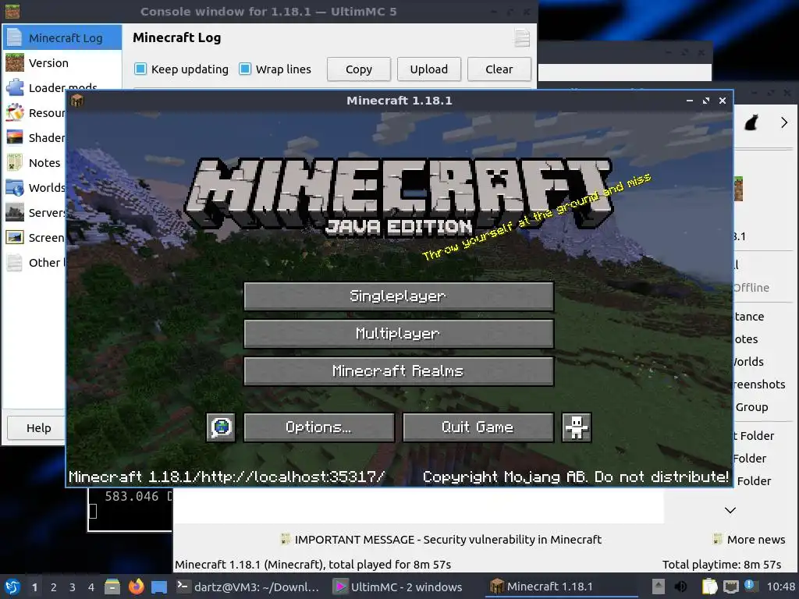
Task: Open Minecraft Options
Action: [x=319, y=427]
